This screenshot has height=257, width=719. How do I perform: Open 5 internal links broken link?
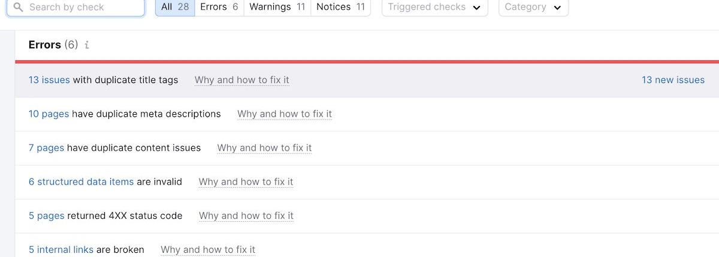(61, 250)
